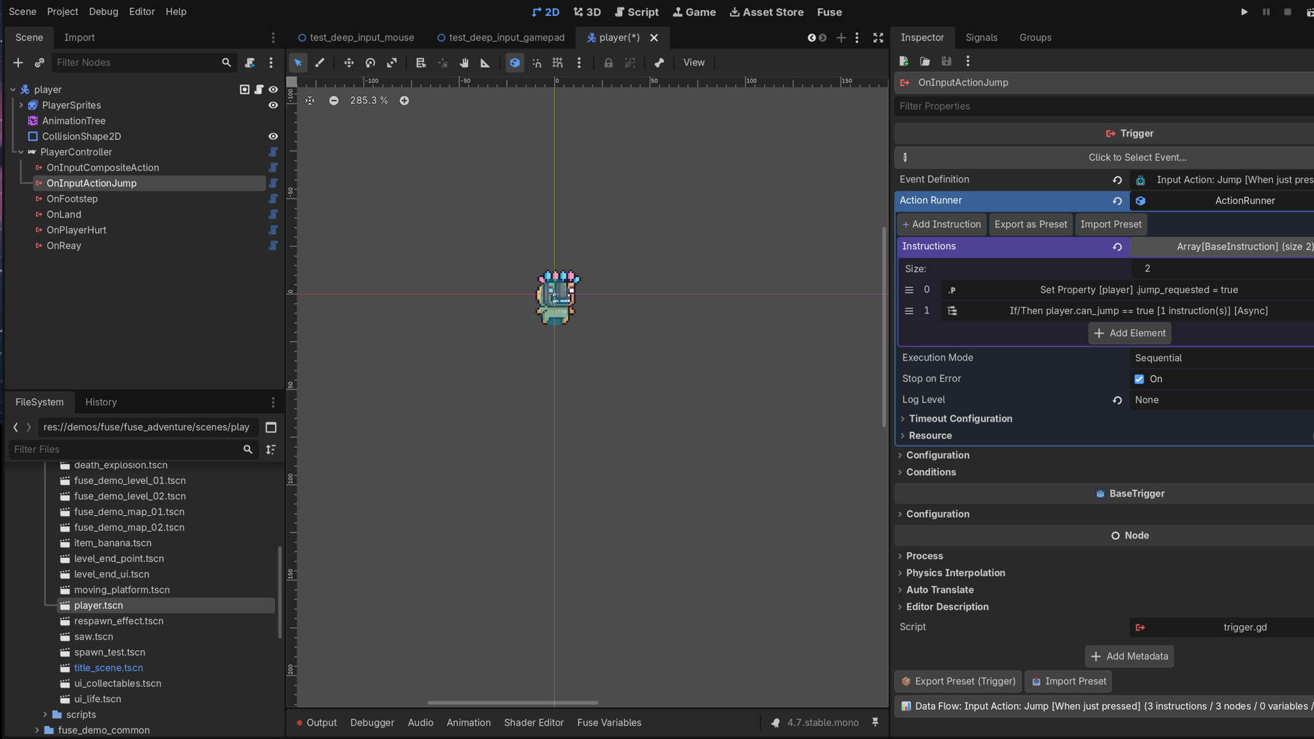Expand the Conditions section
The height and width of the screenshot is (739, 1314).
click(931, 472)
